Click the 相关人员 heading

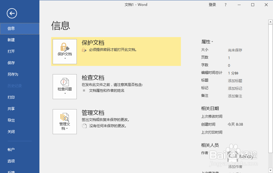(210, 145)
